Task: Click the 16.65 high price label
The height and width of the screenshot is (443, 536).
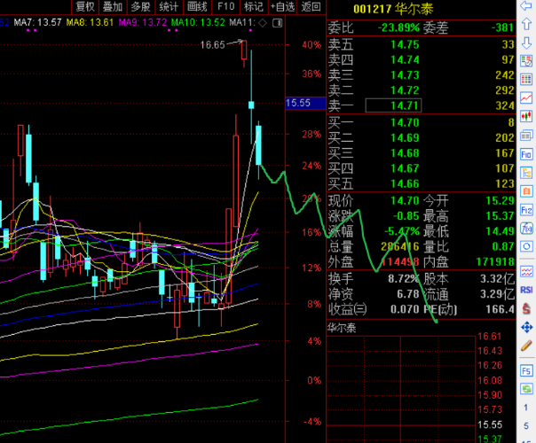Action: click(x=212, y=44)
